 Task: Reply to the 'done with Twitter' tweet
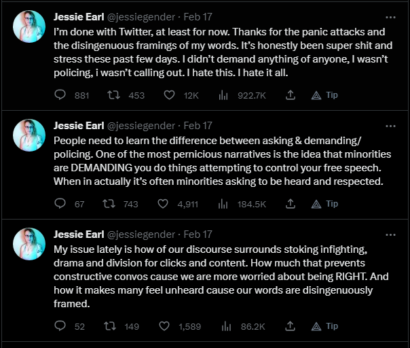tap(60, 94)
